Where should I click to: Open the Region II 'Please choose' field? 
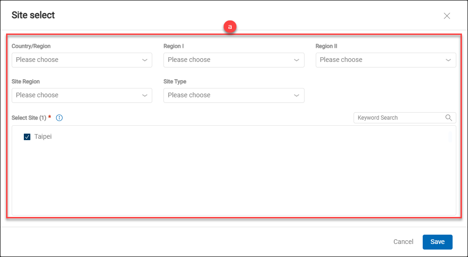pos(378,60)
